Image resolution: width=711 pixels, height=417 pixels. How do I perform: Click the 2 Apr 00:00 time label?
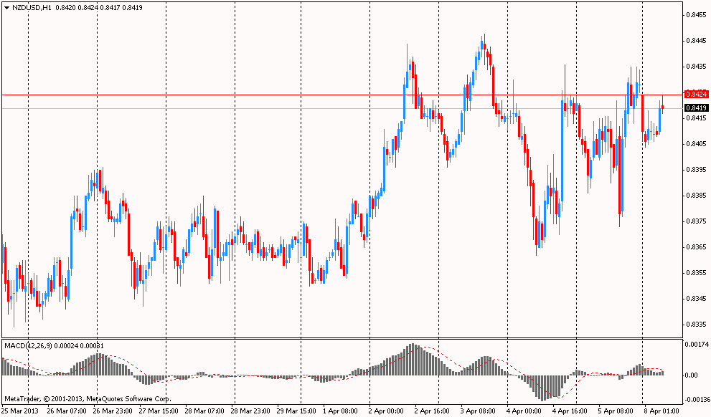coord(386,411)
